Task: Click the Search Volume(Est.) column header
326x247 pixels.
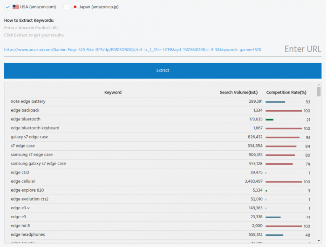Action: point(238,93)
